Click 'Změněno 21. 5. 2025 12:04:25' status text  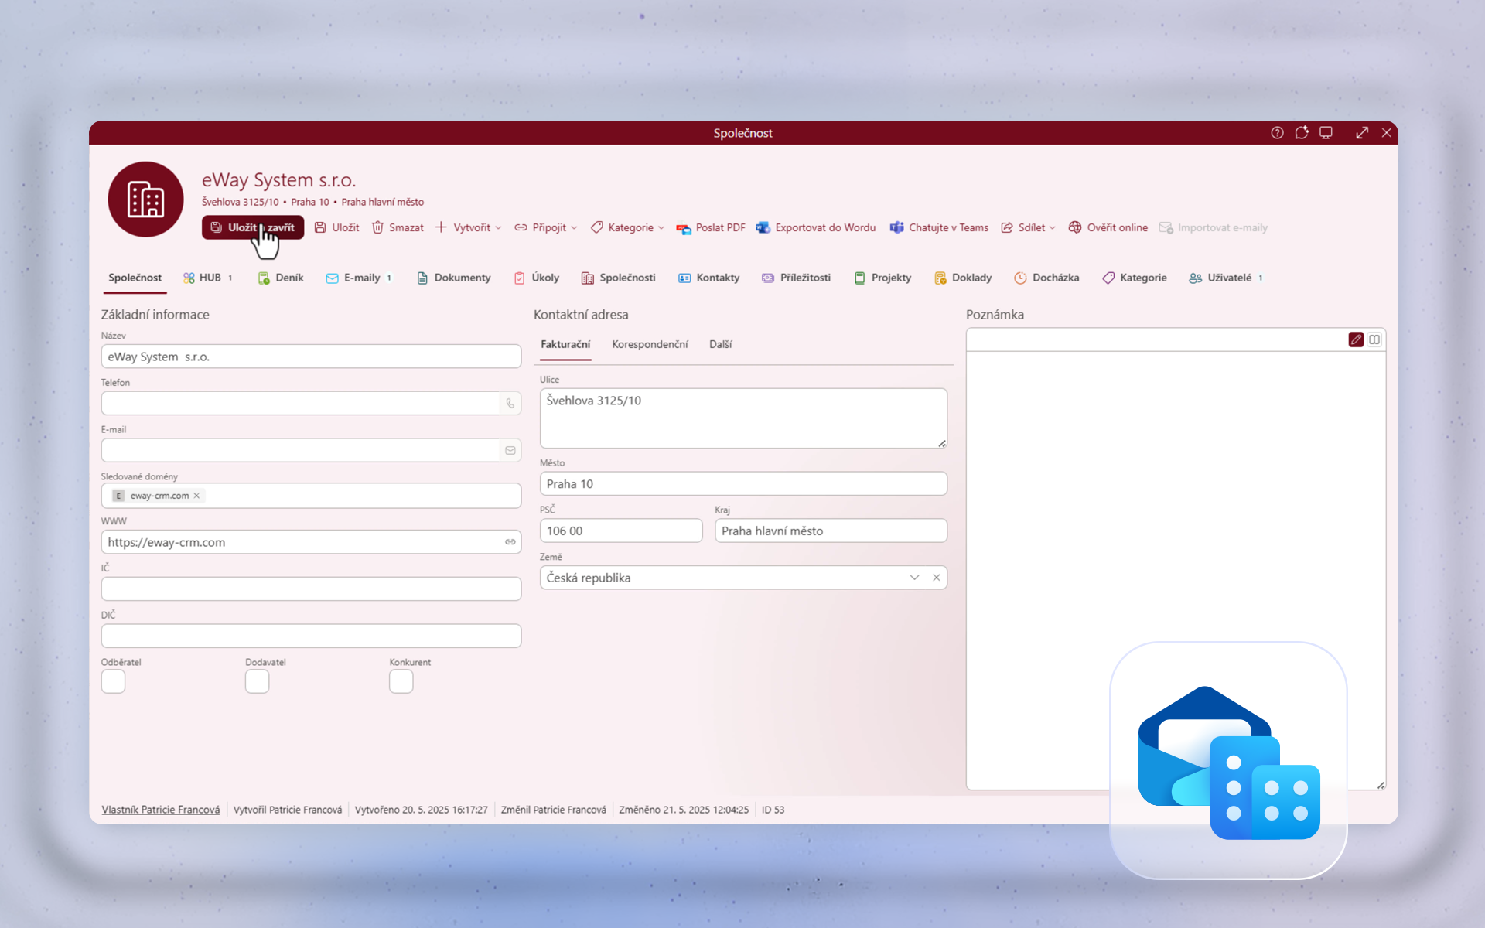click(x=684, y=810)
